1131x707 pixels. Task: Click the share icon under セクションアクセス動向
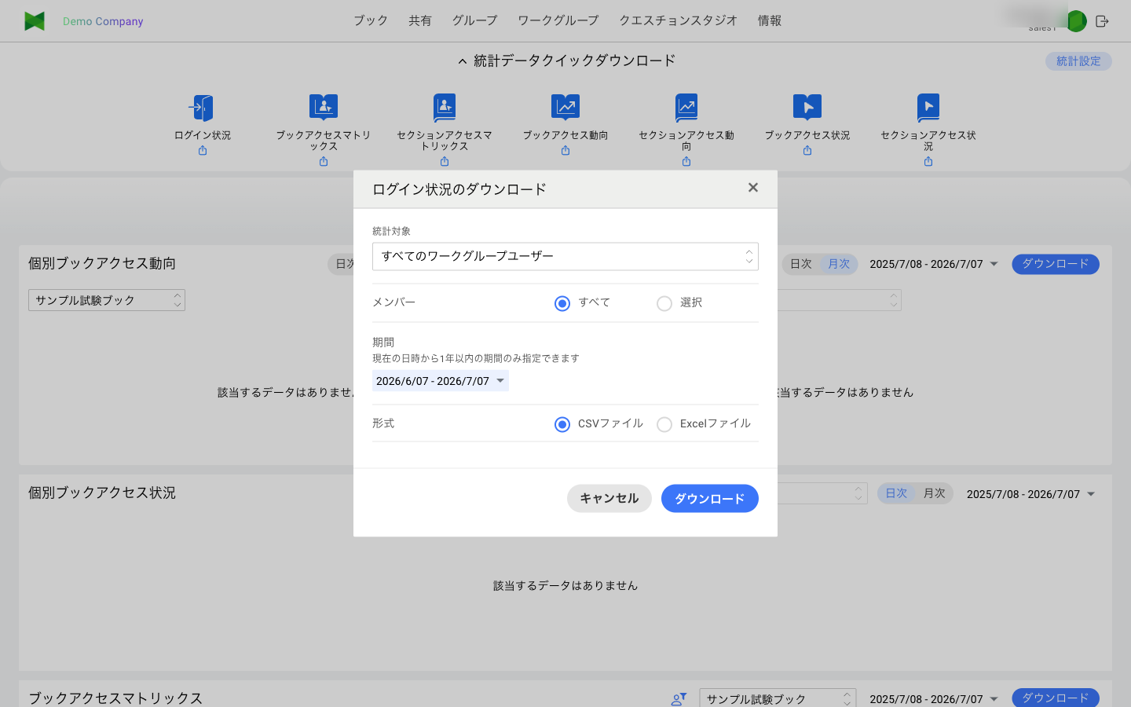(x=686, y=162)
